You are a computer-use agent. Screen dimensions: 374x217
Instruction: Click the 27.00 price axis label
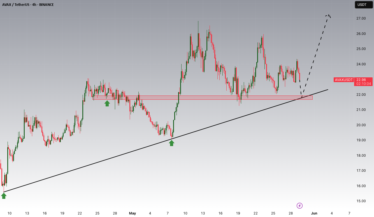tap(361, 18)
